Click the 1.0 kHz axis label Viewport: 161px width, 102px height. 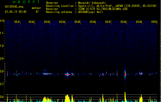(2, 46)
